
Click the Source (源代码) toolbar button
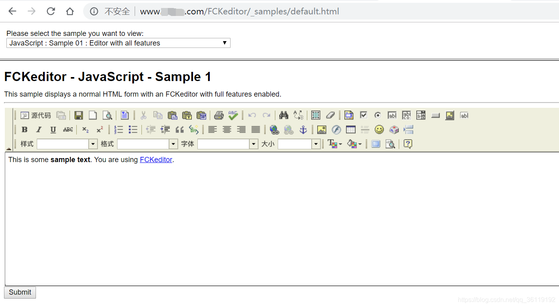[x=36, y=115]
